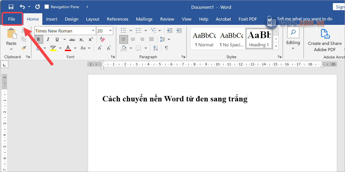Apply a bulleted list with the Bullets icon
This screenshot has height=172, width=345.
coord(123,31)
